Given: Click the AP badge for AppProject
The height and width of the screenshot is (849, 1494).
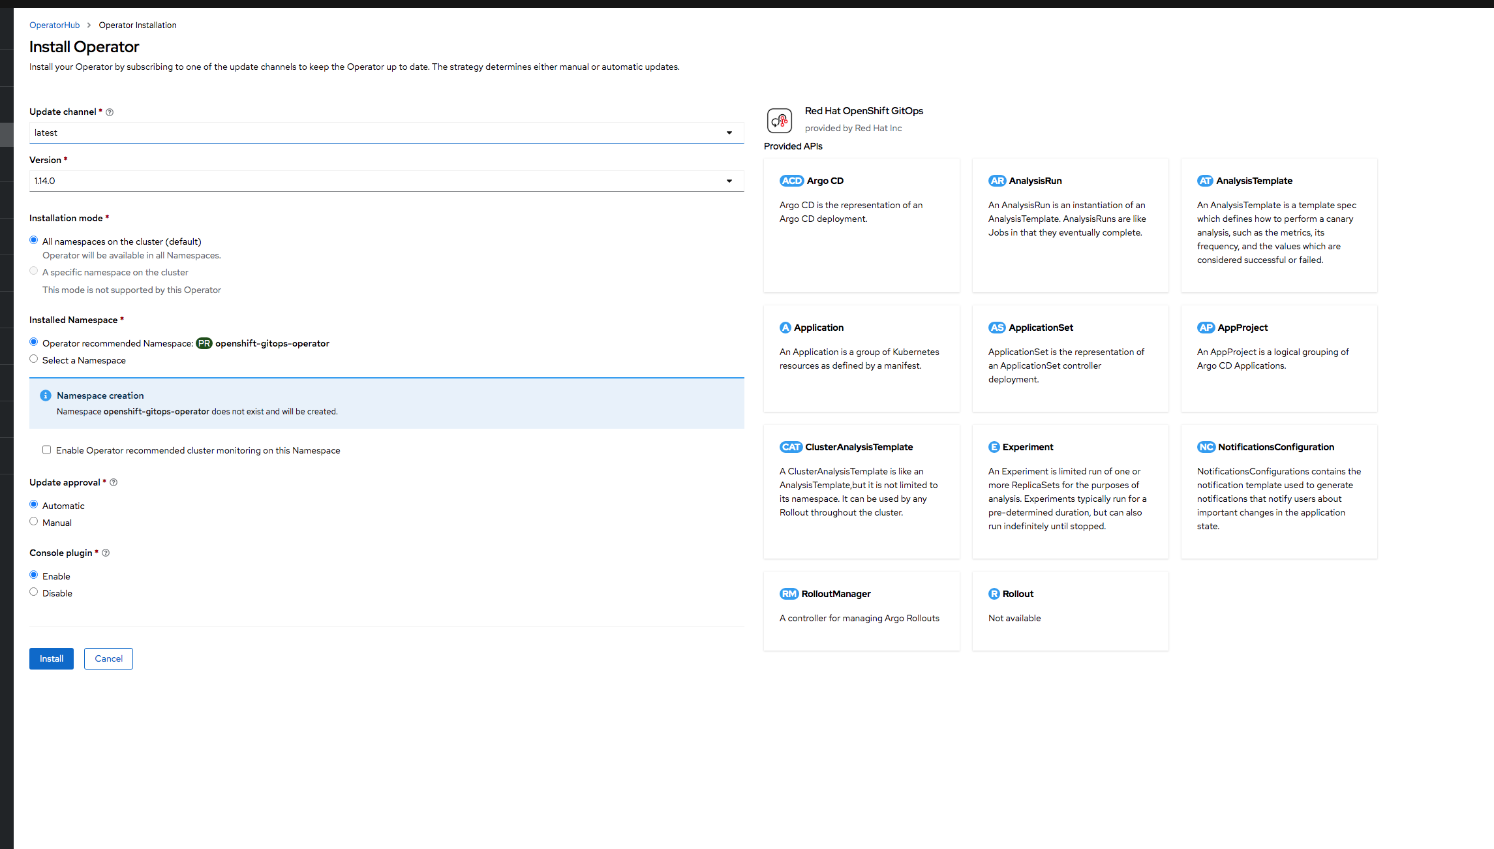Looking at the screenshot, I should pos(1206,328).
